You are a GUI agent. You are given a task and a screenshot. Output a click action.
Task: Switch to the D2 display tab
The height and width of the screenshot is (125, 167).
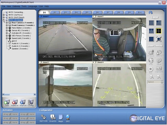pyautogui.click(x=55, y=12)
